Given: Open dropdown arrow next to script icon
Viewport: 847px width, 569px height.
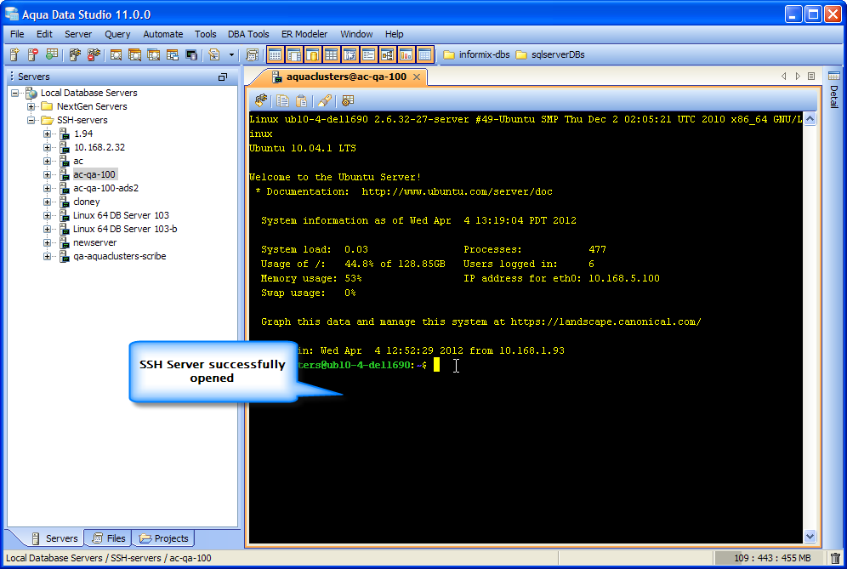Looking at the screenshot, I should click(x=232, y=54).
